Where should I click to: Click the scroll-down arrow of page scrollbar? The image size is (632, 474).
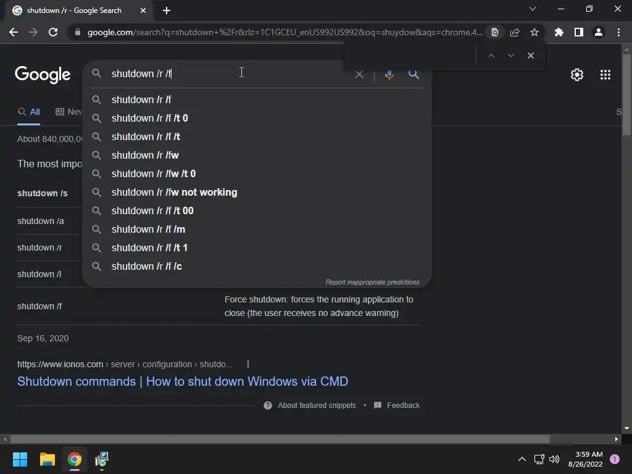point(626,428)
